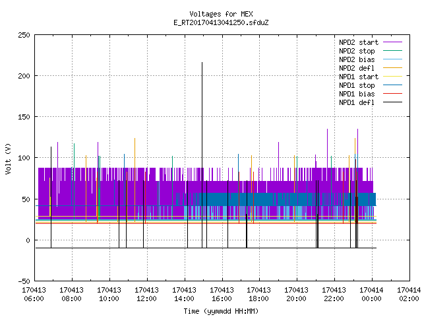
Task: Click the "NPD1 stop" legend label
Action: click(x=357, y=85)
